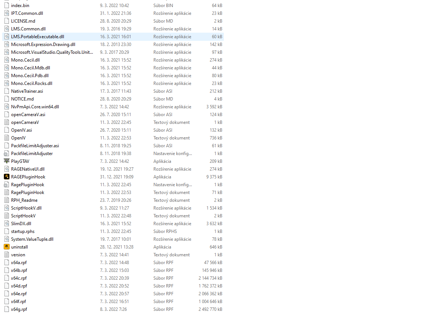Screen dimensions: 428x319
Task: Select PackfileLimitAdjuster.asi file name
Action: click(x=35, y=146)
